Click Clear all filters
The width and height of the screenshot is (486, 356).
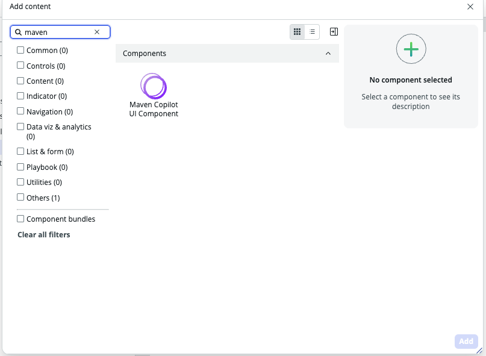tap(43, 234)
